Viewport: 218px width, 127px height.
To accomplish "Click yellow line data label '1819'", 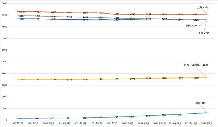I will coord(196,78).
